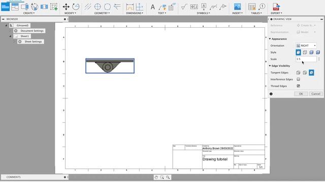Select the Rotate tool
The height and width of the screenshot is (182, 325).
point(76,7)
